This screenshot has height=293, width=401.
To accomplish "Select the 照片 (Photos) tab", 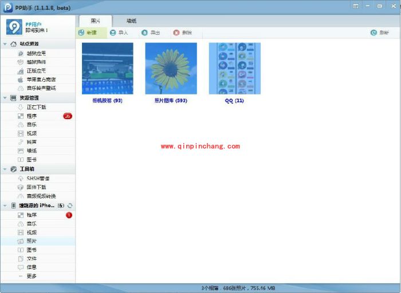I will pyautogui.click(x=95, y=21).
